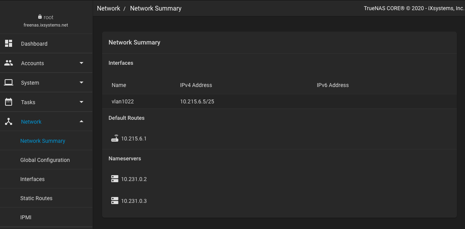This screenshot has width=465, height=229.
Task: Expand the Accounts menu arrow
Action: pos(81,63)
